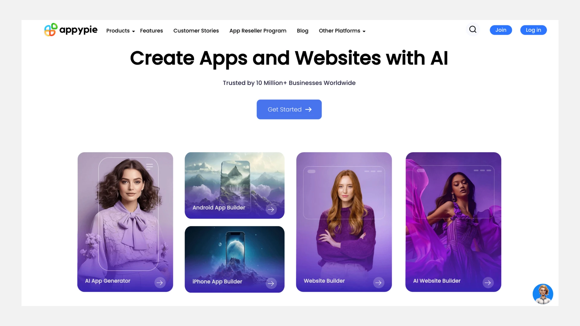Open the AI App Generator card image
This screenshot has width=580, height=326.
[x=125, y=222]
